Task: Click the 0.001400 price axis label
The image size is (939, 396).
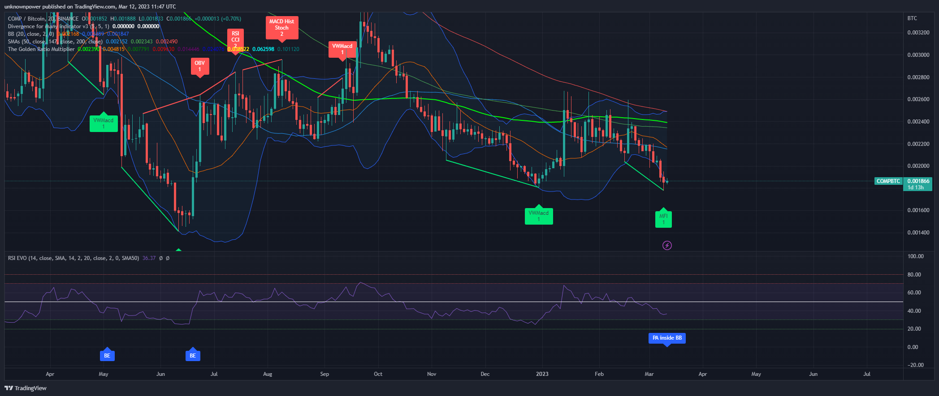Action: (918, 233)
